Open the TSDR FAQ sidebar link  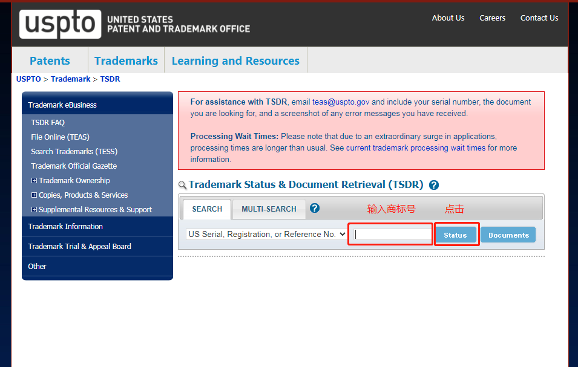point(48,123)
